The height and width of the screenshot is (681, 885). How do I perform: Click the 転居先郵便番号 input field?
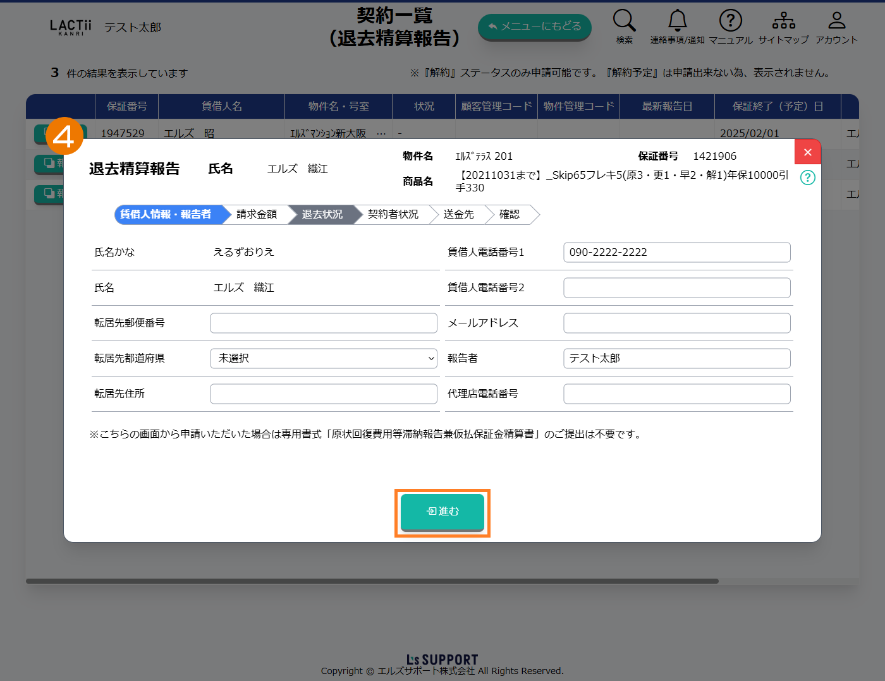(x=323, y=323)
